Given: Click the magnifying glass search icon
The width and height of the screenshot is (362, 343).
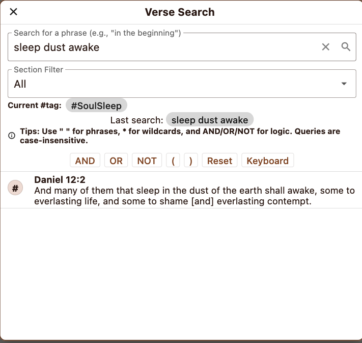Looking at the screenshot, I should tap(346, 47).
